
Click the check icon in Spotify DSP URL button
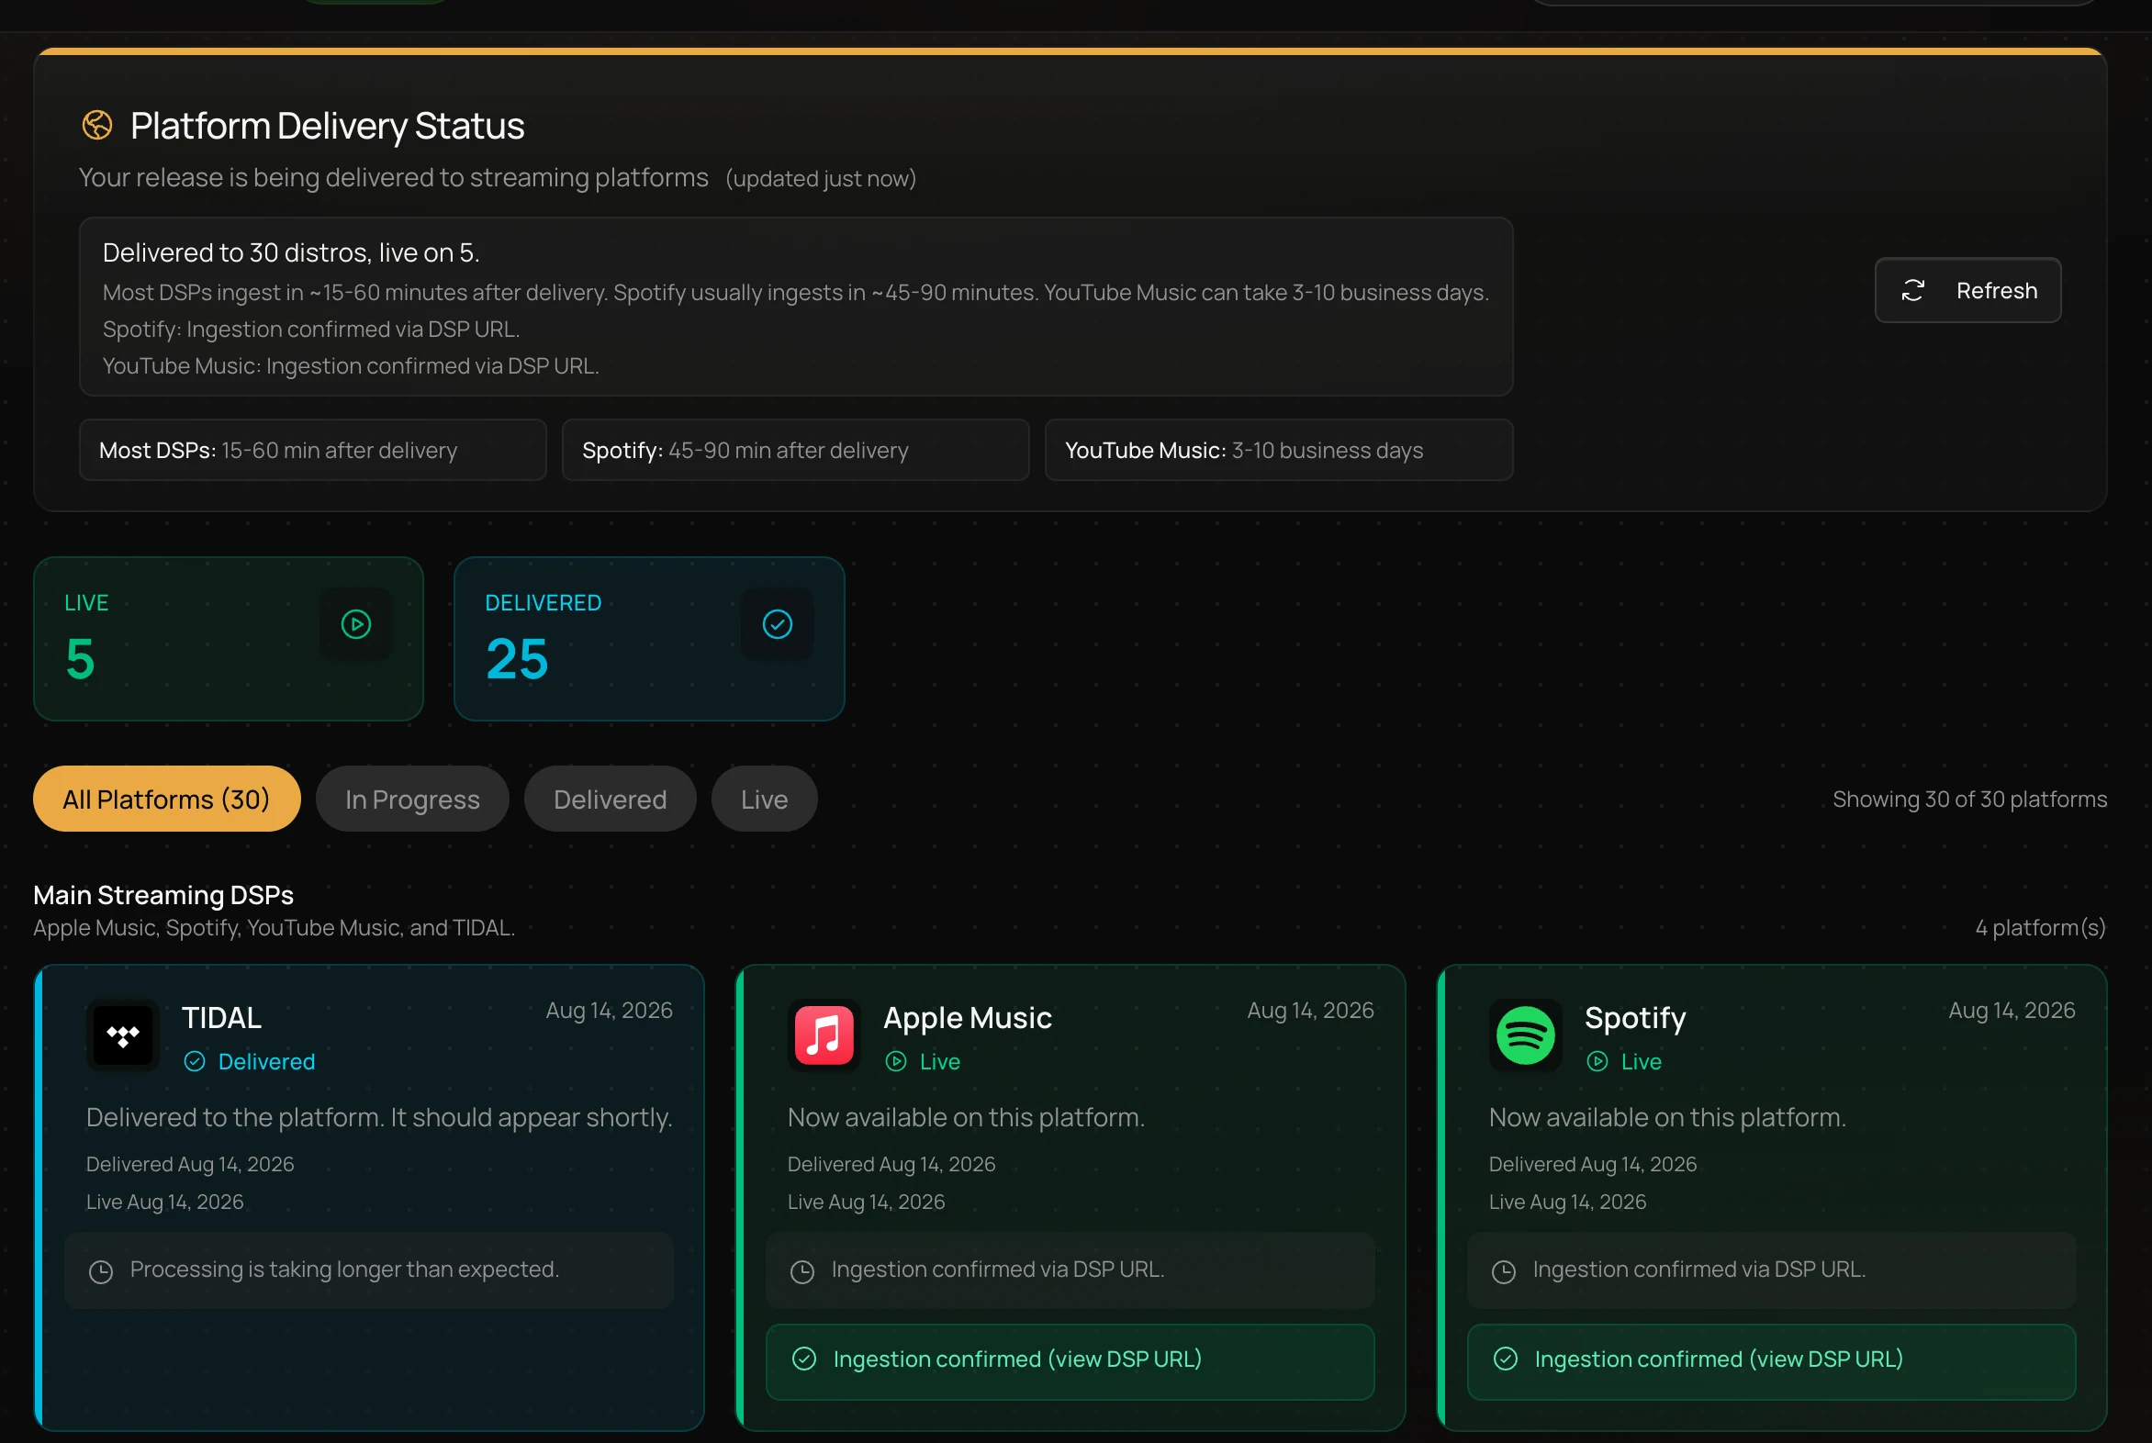click(x=1506, y=1359)
